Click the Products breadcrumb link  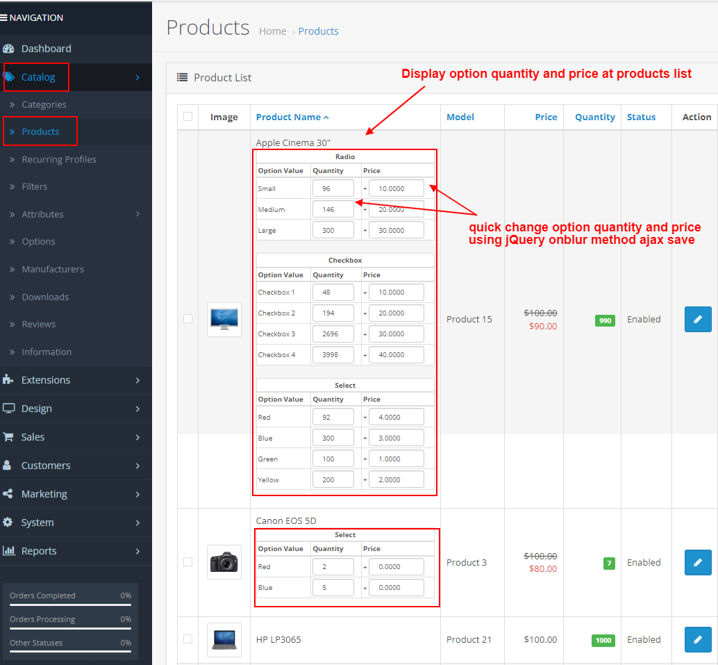click(318, 31)
